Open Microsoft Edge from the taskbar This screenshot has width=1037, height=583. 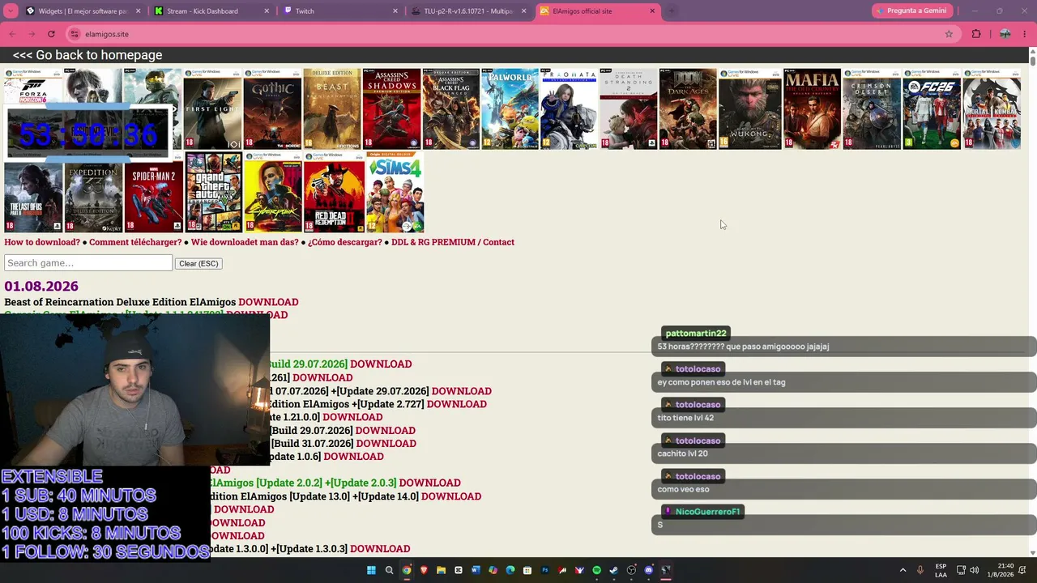coord(510,570)
